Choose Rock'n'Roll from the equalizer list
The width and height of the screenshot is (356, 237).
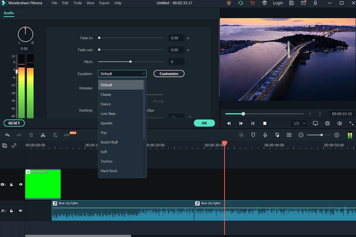coord(109,142)
